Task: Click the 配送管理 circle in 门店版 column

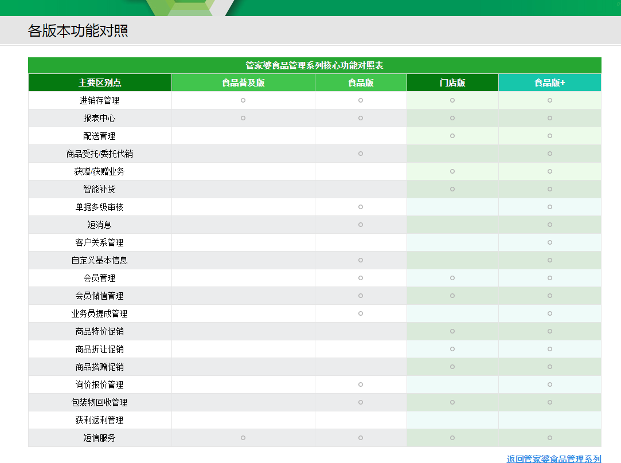Action: 452,136
